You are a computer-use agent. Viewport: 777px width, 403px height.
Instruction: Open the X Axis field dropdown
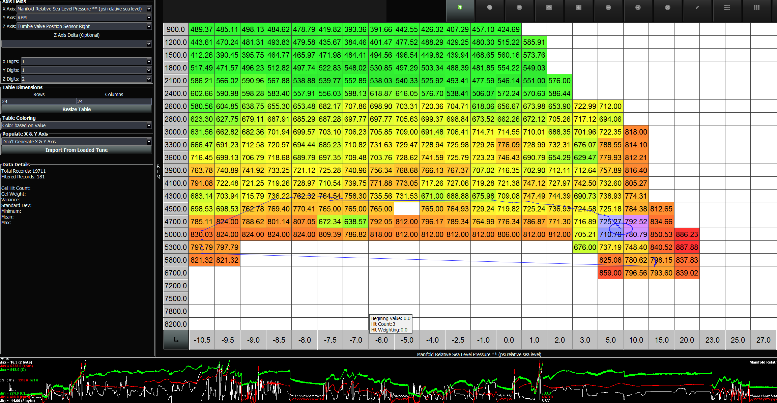pos(149,9)
